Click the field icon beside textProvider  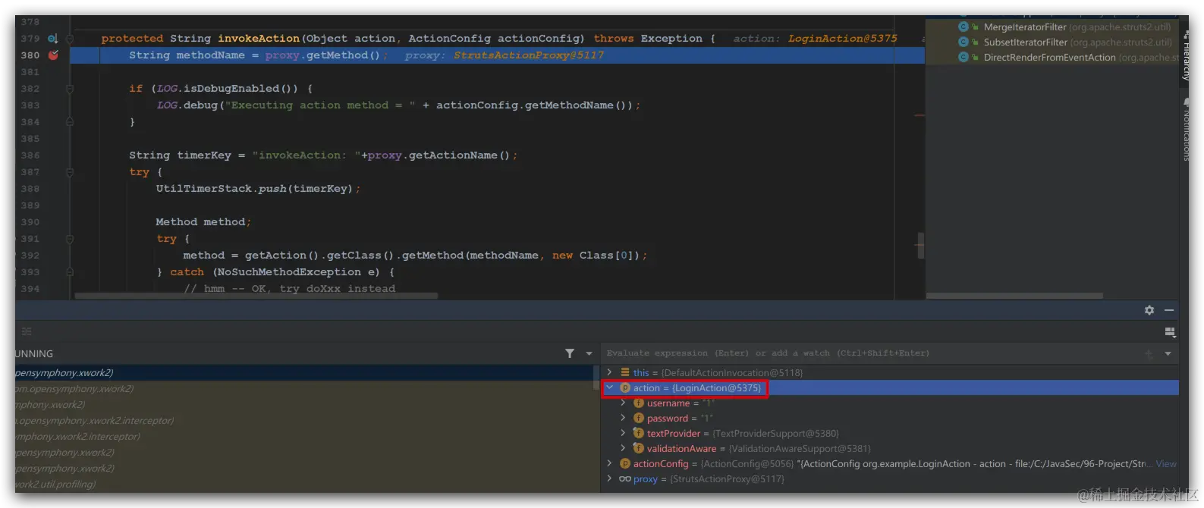point(639,433)
